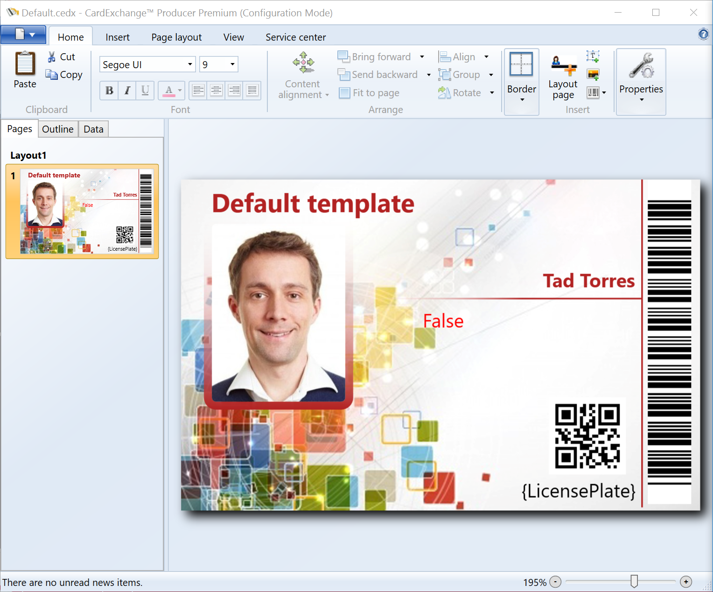Insert a Layout page
This screenshot has width=713, height=592.
(x=563, y=77)
